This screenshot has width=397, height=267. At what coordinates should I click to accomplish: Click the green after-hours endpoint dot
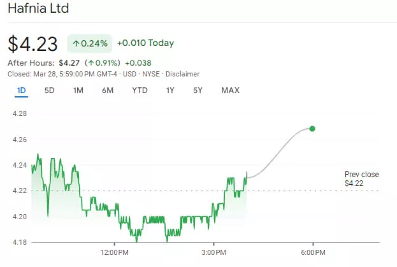[x=312, y=129]
